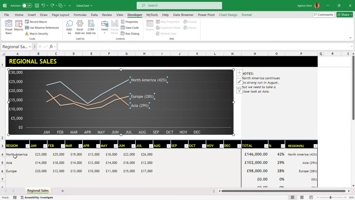This screenshot has height=200, width=355.
Task: Click View Code
Action: click(x=130, y=28)
